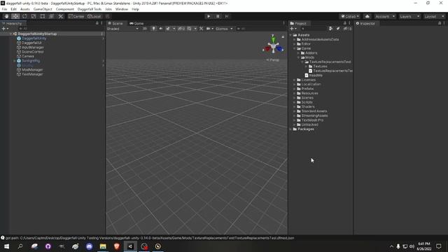
Task: Open the Assets menu
Action: pyautogui.click(x=25, y=9)
